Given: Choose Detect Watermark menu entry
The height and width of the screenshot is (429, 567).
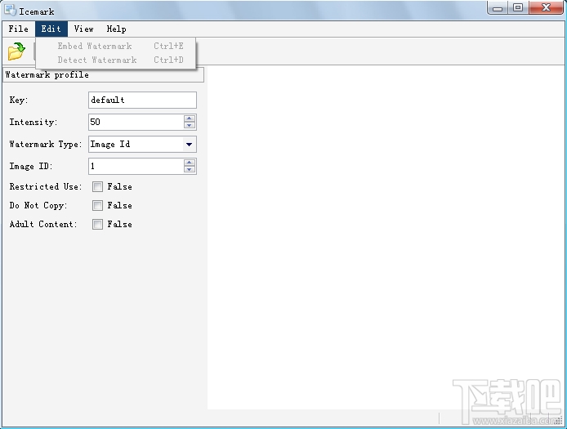Looking at the screenshot, I should click(116, 60).
